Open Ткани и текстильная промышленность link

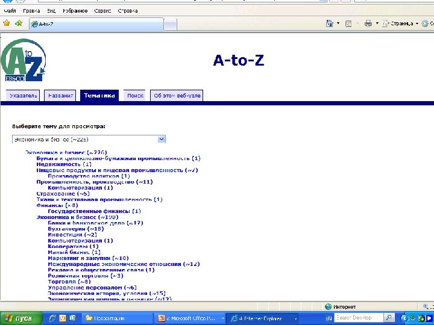tap(99, 200)
